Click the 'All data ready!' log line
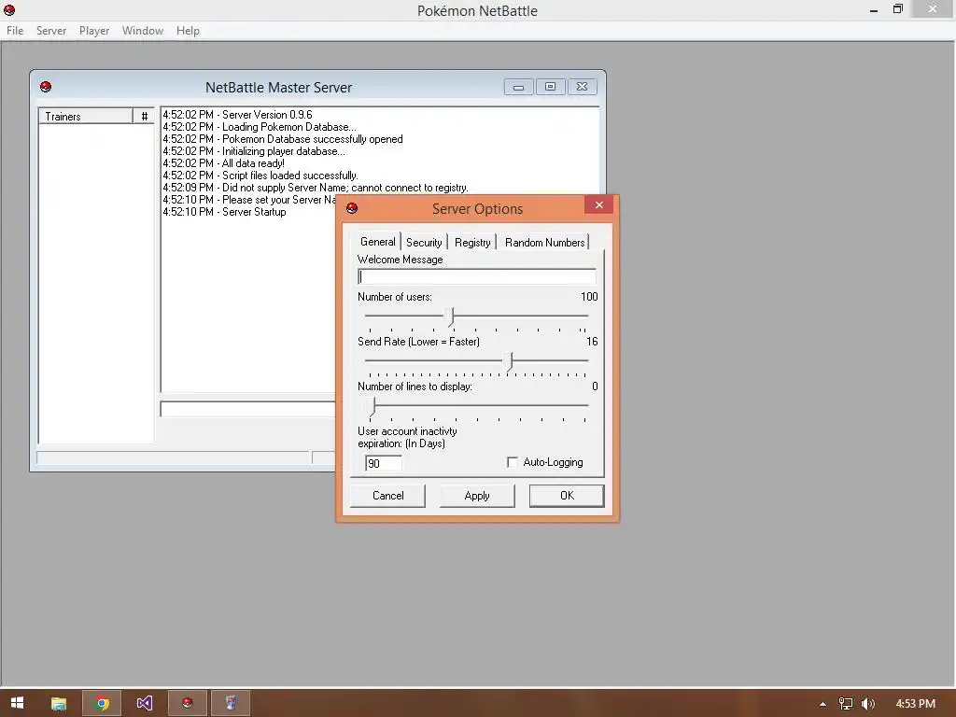Screen dimensions: 956x717 [224, 163]
